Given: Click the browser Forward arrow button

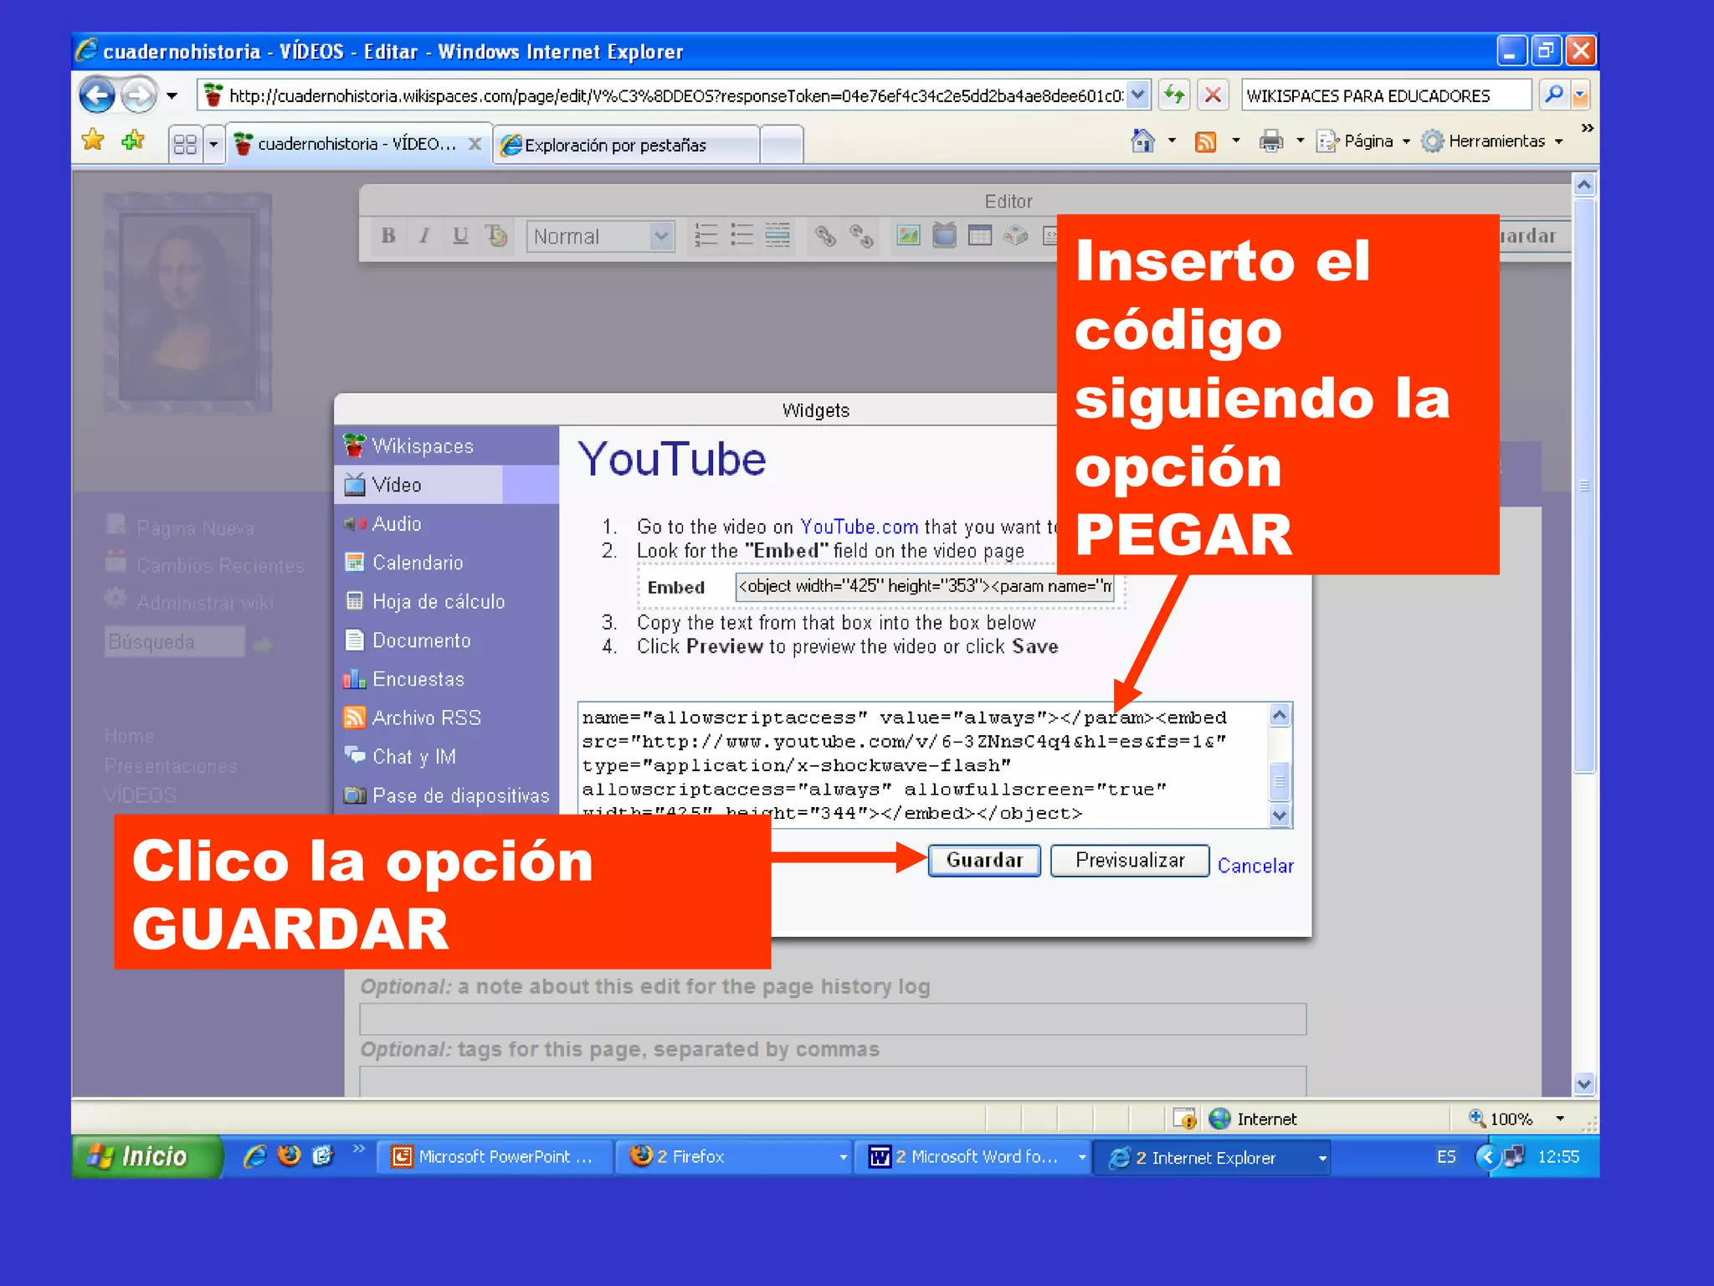Looking at the screenshot, I should [x=139, y=95].
